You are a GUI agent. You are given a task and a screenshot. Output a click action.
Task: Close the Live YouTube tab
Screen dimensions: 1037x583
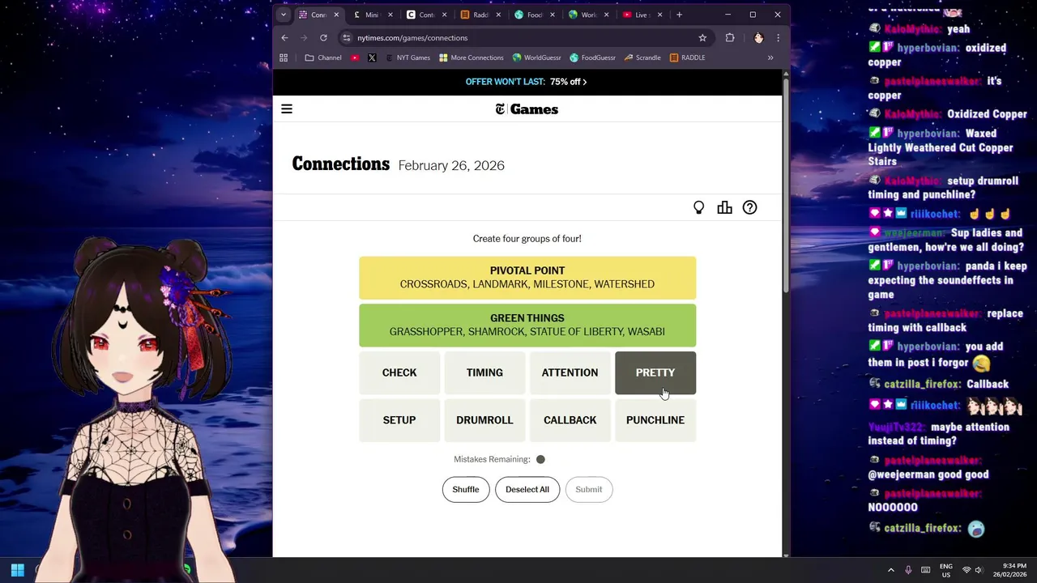659,15
